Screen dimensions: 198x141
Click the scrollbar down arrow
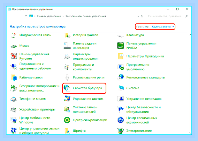(x=190, y=133)
